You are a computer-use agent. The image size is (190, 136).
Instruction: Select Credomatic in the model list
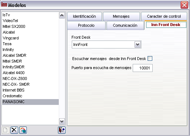coord(30,96)
